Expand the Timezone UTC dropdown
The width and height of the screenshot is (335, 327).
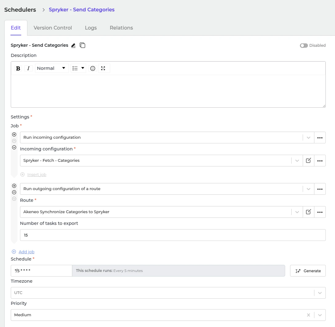(x=320, y=293)
